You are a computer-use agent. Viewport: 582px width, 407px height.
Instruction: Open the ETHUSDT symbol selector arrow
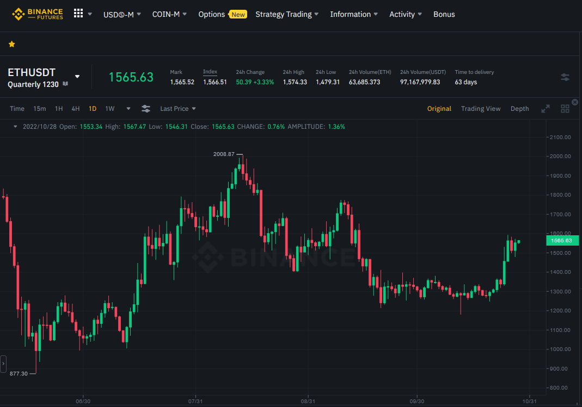coord(77,77)
